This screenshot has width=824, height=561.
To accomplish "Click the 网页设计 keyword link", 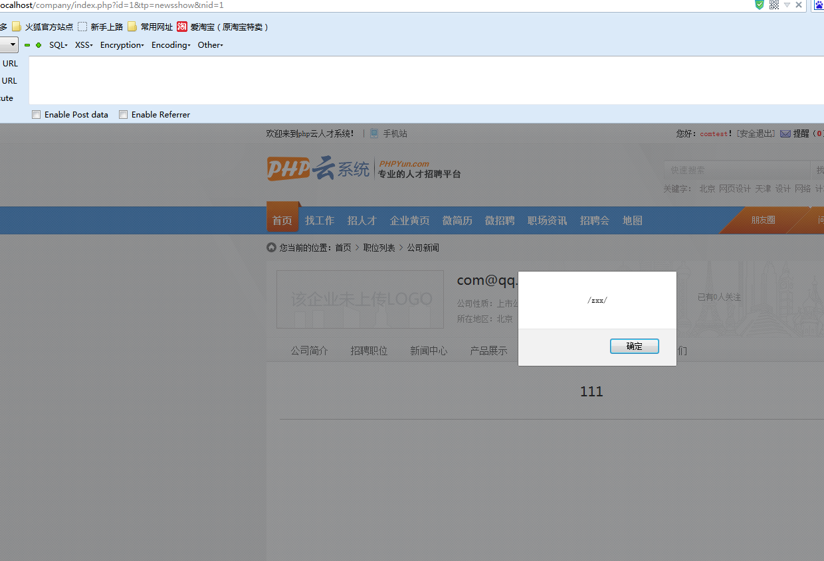I will point(735,189).
